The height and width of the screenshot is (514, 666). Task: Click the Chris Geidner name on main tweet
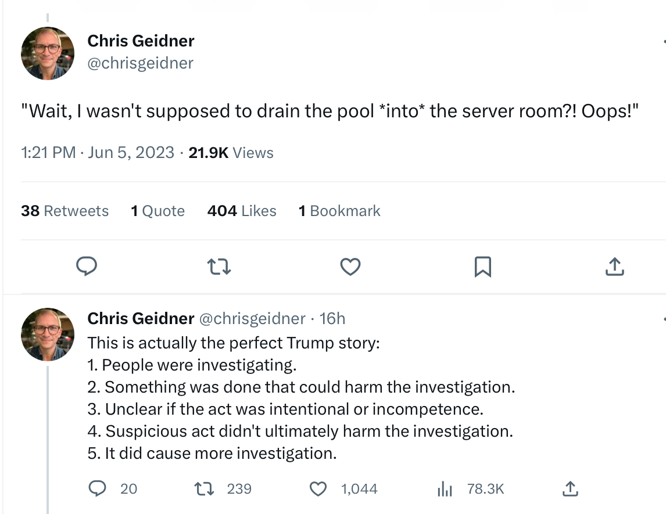(x=141, y=41)
